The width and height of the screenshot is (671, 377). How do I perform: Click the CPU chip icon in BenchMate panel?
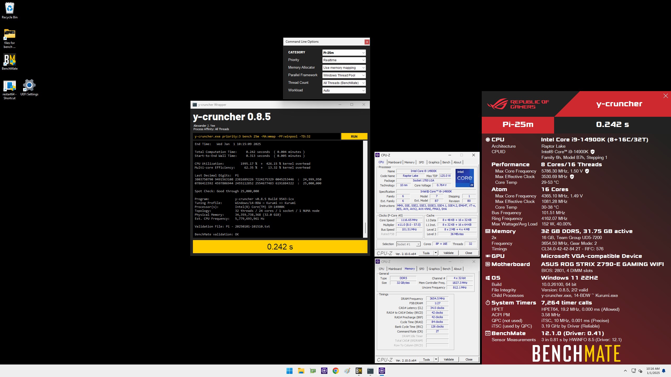488,140
